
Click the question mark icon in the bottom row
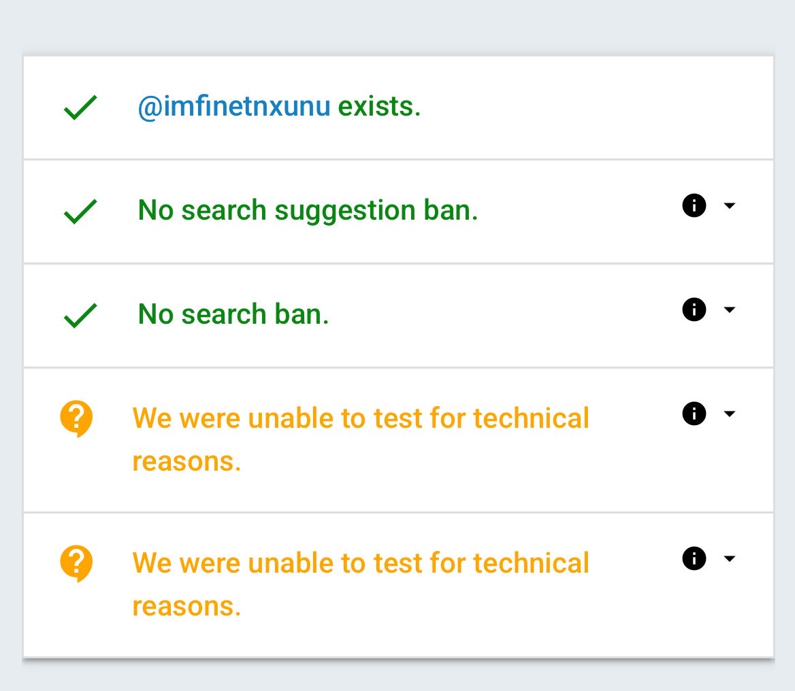pos(76,563)
